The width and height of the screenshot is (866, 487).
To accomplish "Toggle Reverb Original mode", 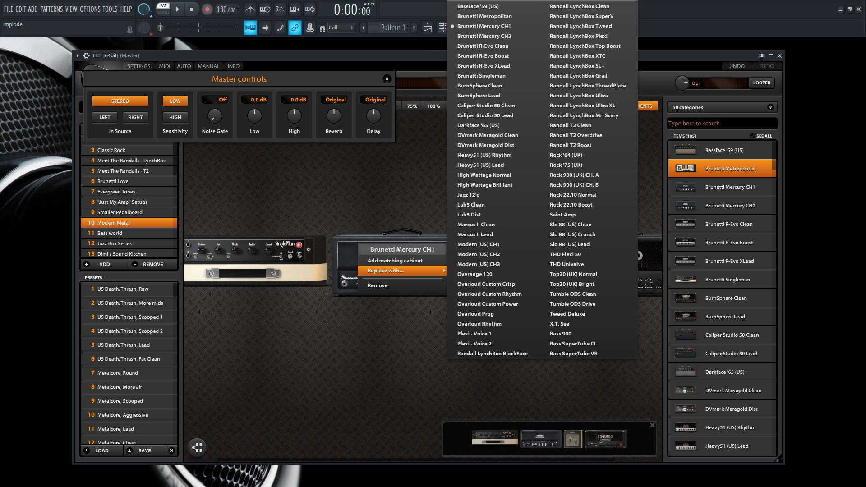I will click(334, 100).
